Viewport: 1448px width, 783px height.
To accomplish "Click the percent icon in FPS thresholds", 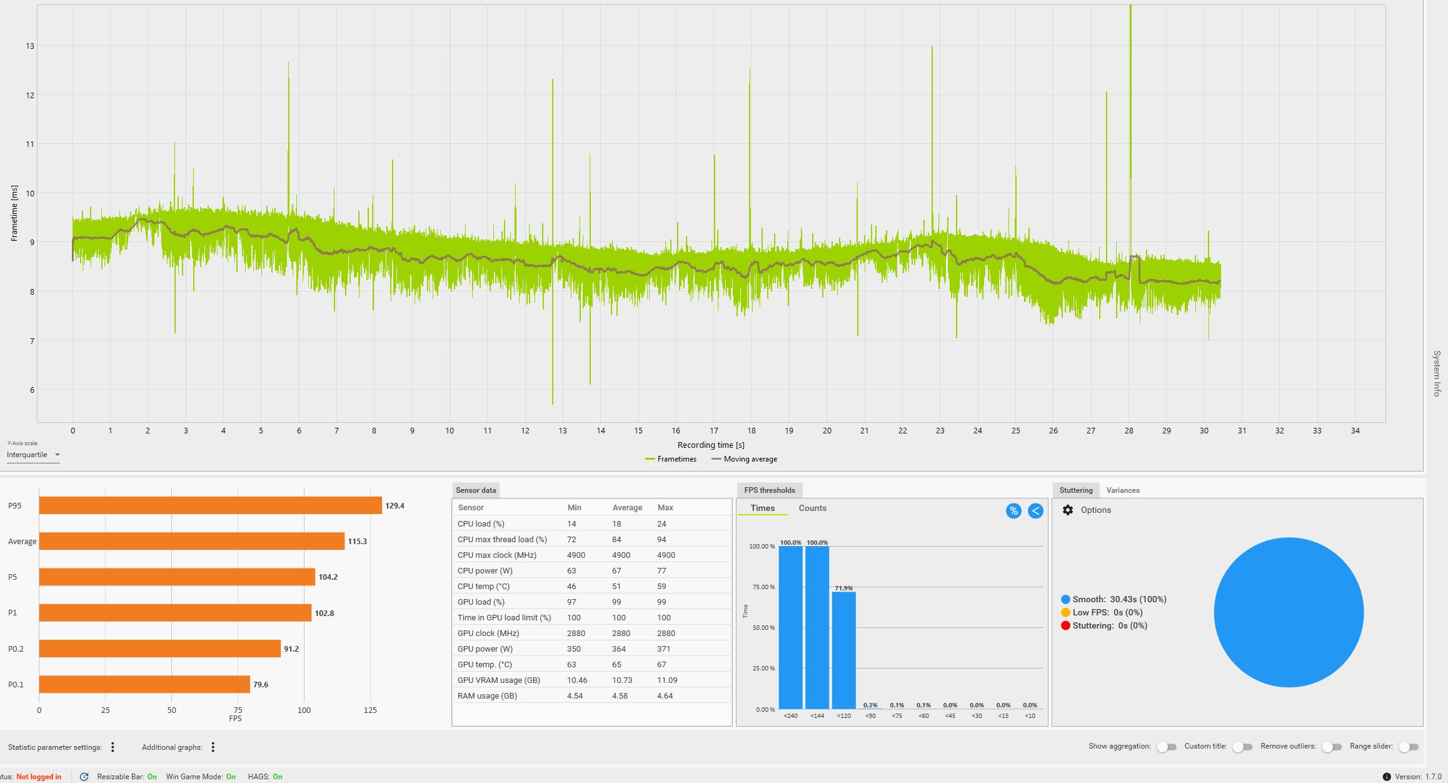I will 1013,511.
